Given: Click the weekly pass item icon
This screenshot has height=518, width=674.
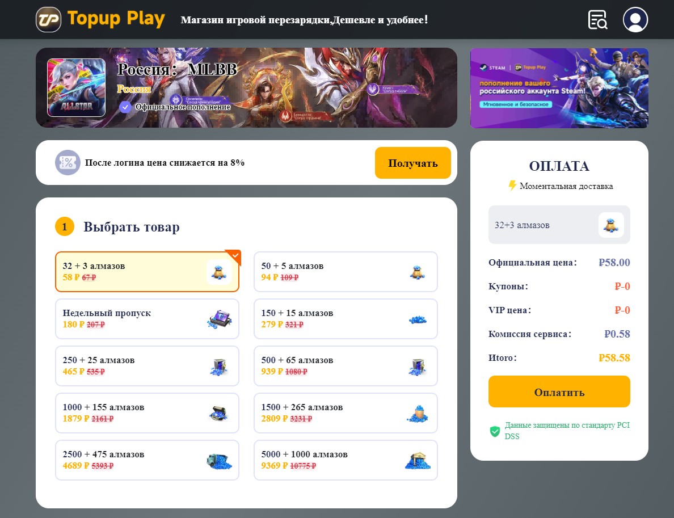Looking at the screenshot, I should click(219, 319).
